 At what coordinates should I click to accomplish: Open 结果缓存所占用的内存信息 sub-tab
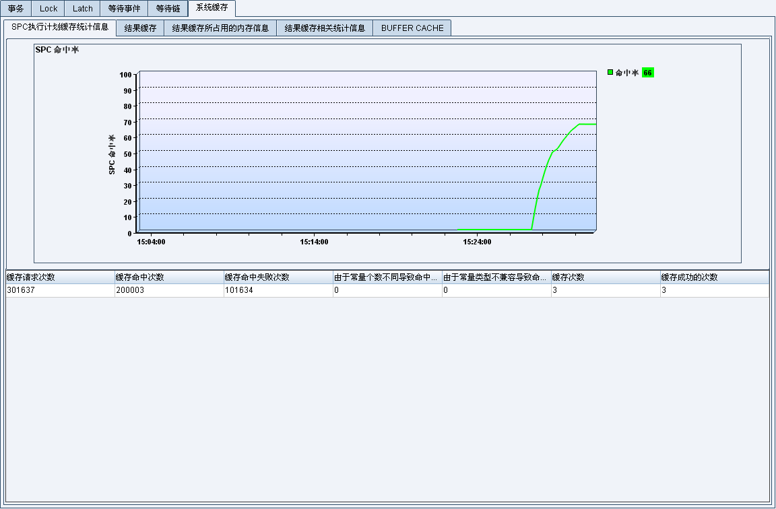coord(220,28)
